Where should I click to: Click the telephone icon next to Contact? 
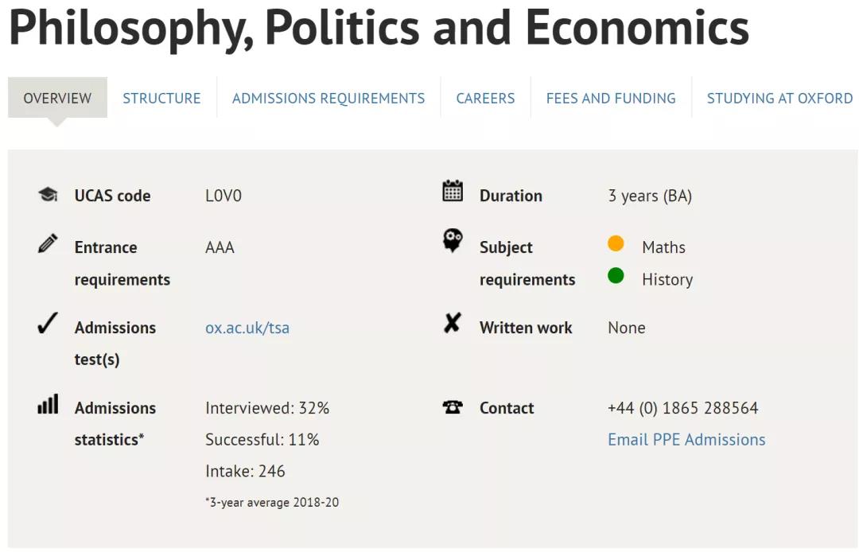click(453, 407)
